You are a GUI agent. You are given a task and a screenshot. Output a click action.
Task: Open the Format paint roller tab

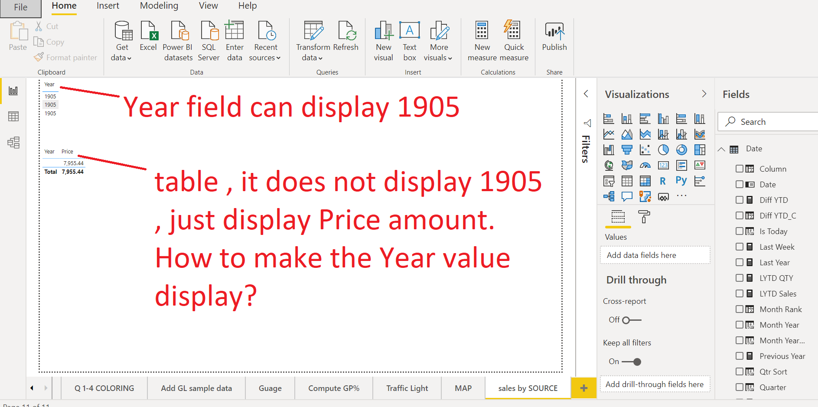click(644, 216)
